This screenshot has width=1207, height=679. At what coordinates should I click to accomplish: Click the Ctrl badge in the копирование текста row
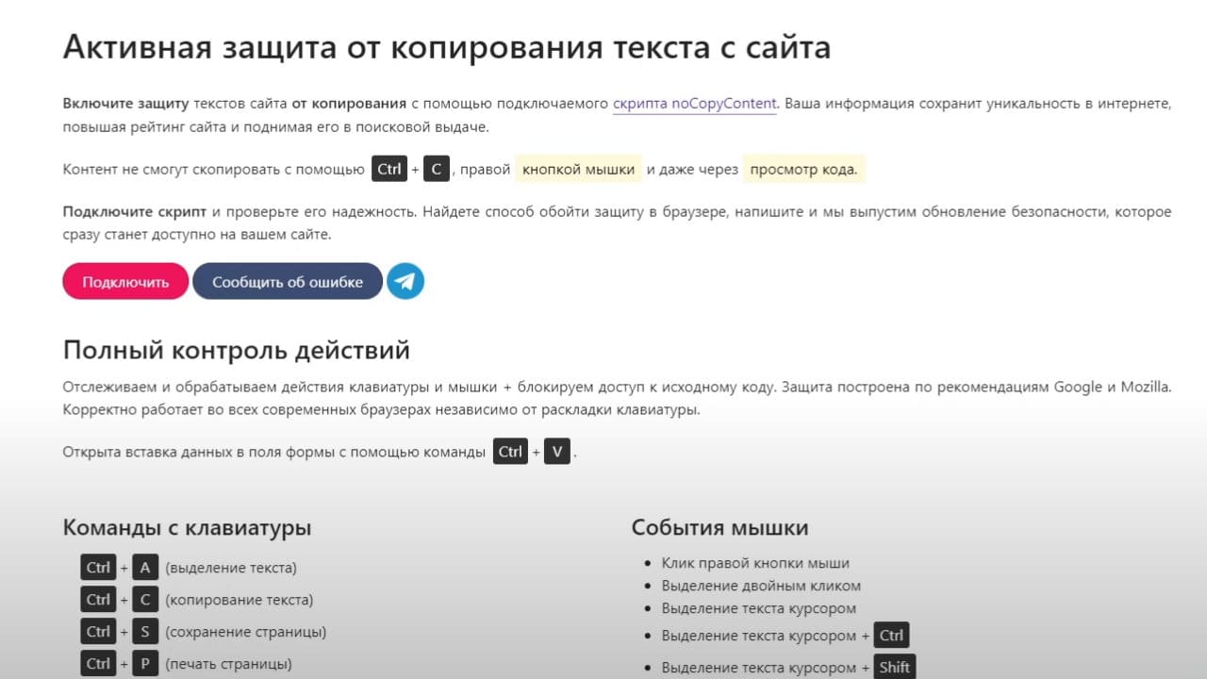click(98, 600)
